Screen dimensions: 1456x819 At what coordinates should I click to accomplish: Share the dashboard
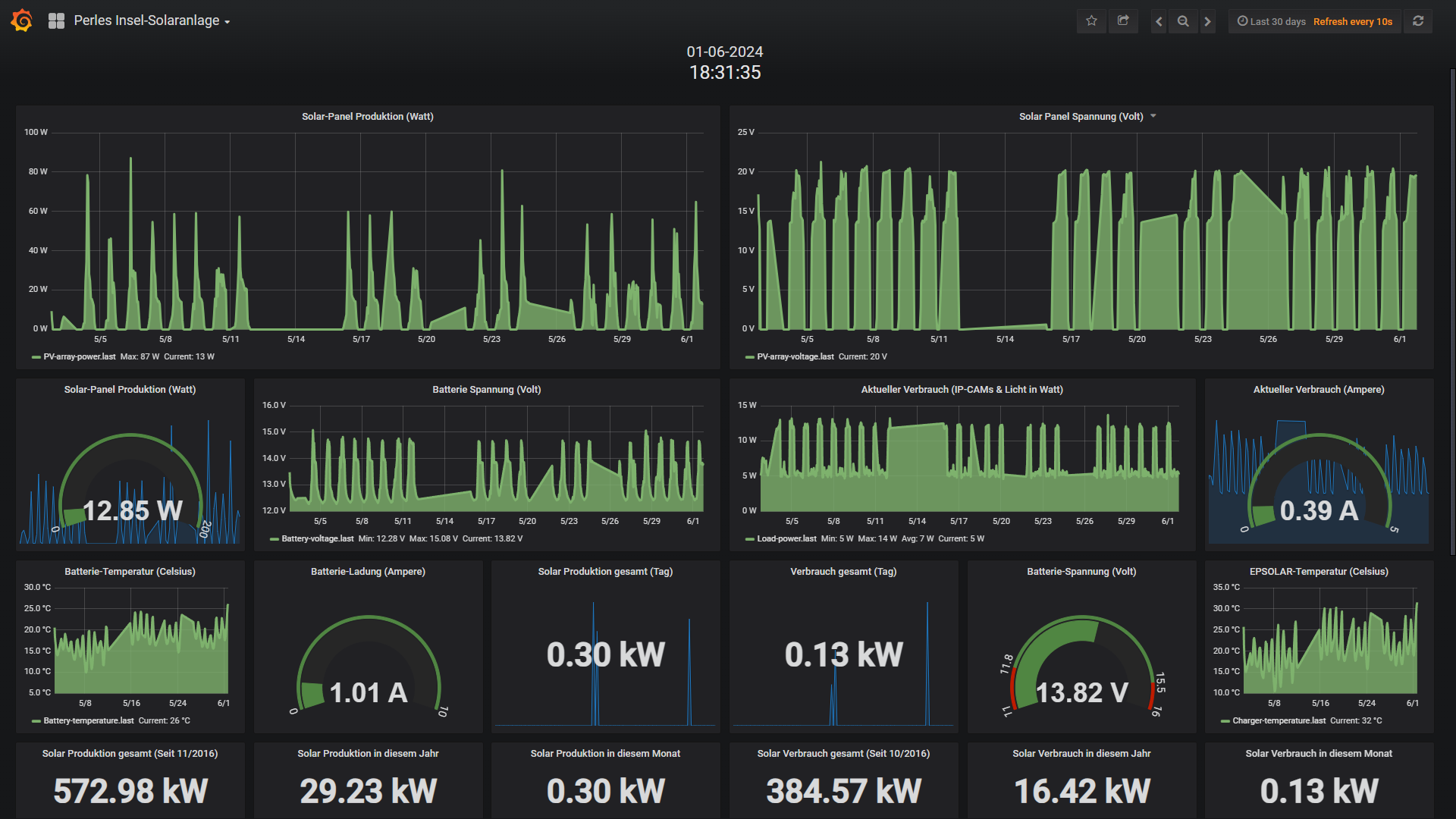[x=1123, y=21]
